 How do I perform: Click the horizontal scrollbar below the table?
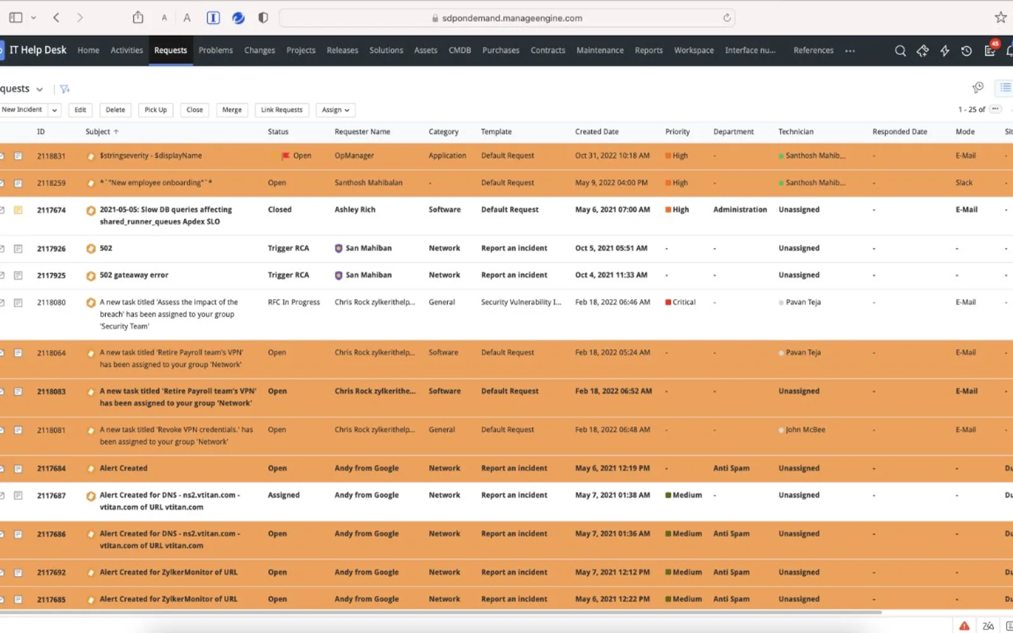(x=441, y=613)
